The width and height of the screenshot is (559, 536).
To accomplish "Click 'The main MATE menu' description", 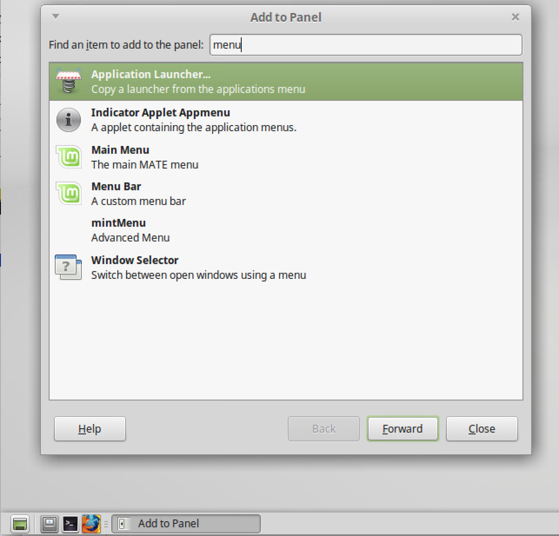I will click(x=145, y=165).
